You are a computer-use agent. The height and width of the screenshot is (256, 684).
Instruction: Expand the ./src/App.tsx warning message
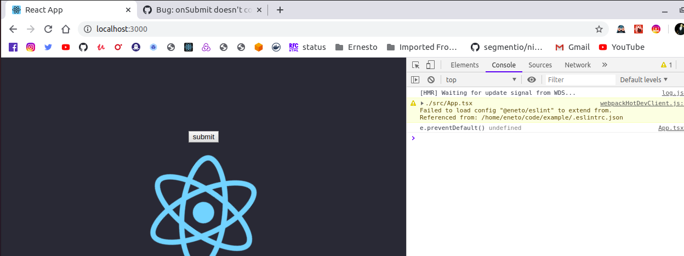click(422, 103)
